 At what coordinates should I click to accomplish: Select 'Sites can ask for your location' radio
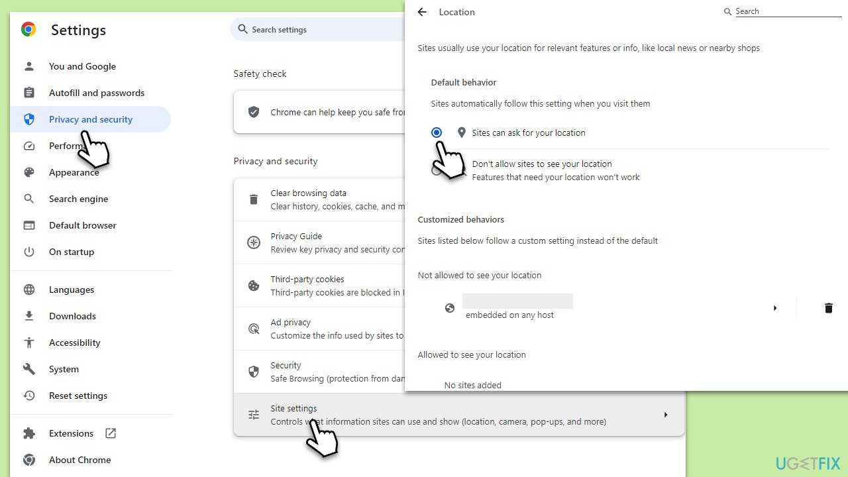pos(437,132)
